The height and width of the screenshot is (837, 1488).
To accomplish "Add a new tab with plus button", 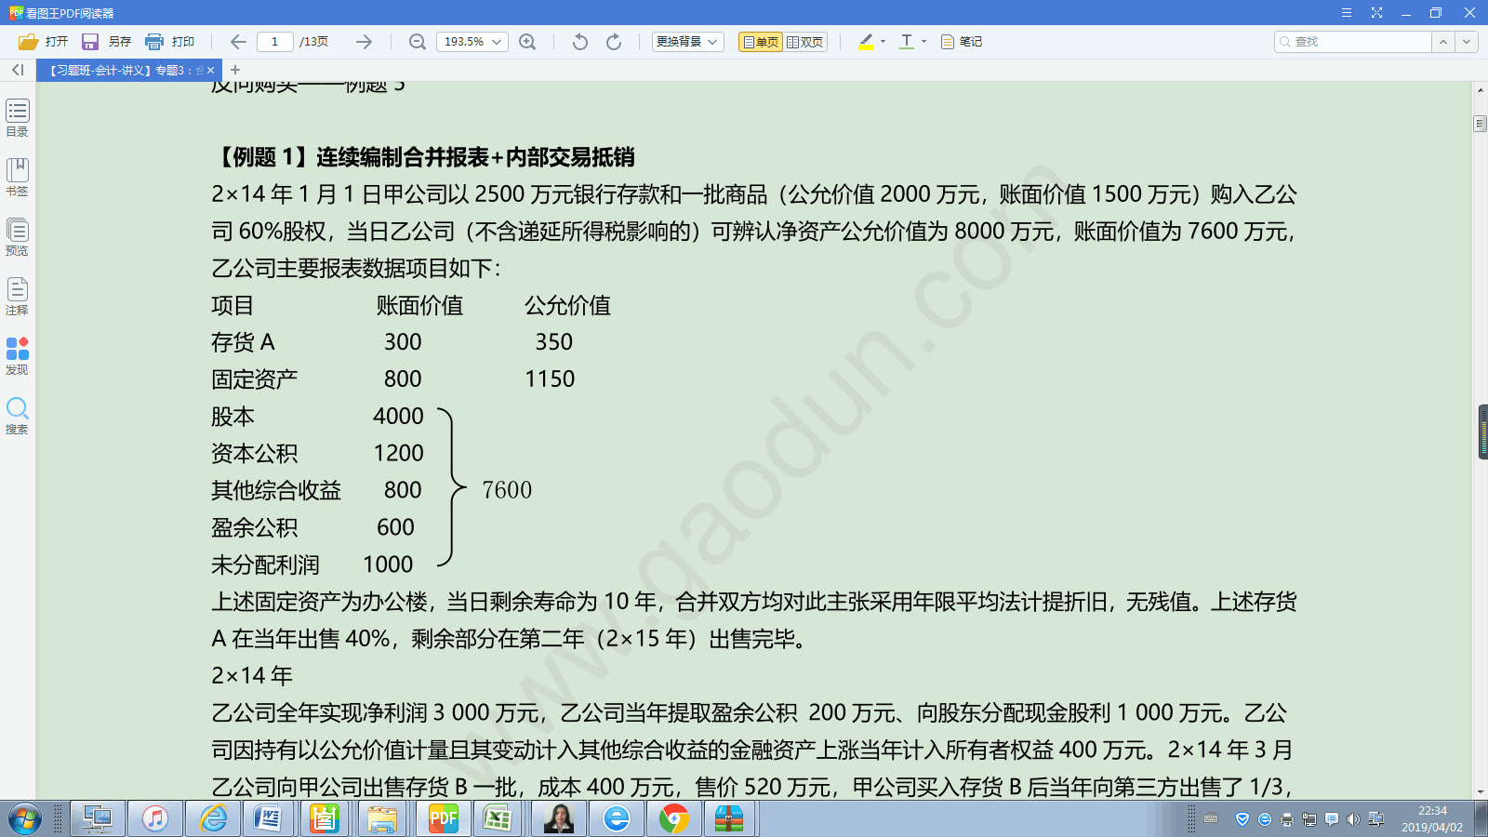I will (235, 70).
